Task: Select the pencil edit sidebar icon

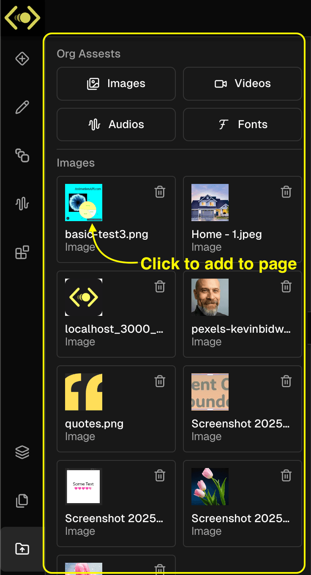Action: [22, 107]
